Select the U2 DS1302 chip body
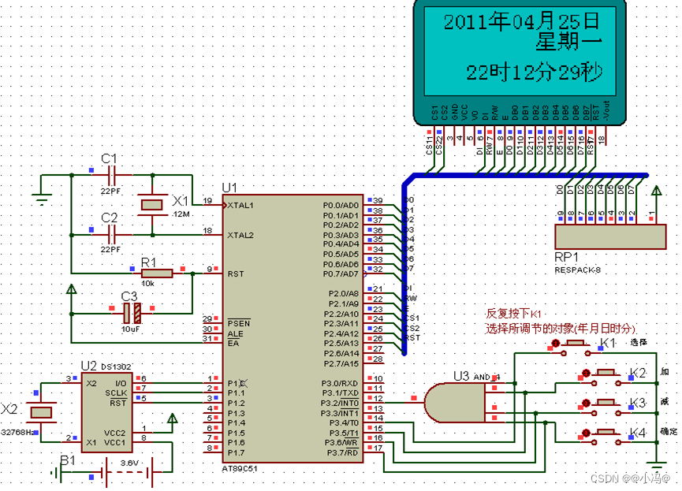Viewport: 682px width, 491px height. (107, 412)
